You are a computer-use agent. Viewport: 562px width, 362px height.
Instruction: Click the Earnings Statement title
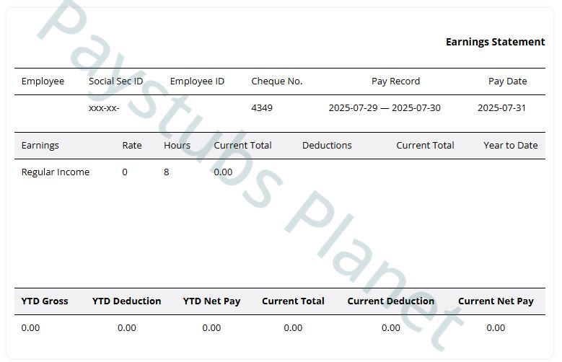click(495, 42)
